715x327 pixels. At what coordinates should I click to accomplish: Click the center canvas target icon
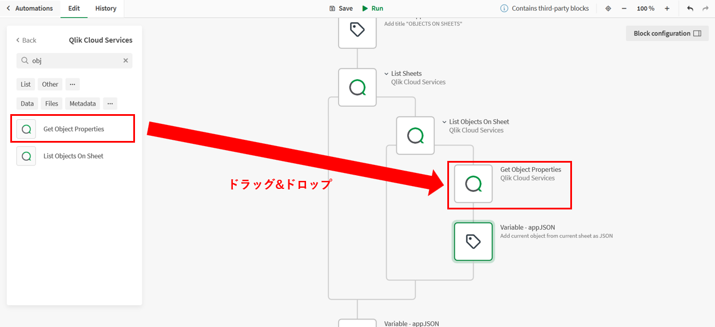pyautogui.click(x=608, y=9)
